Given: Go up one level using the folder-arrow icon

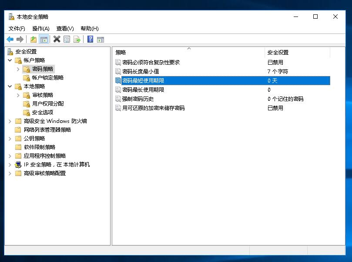Looking at the screenshot, I should 34,40.
